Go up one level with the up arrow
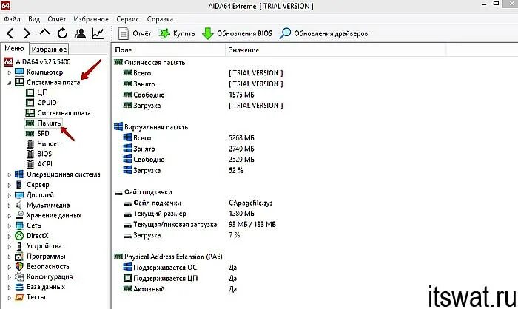 point(45,33)
